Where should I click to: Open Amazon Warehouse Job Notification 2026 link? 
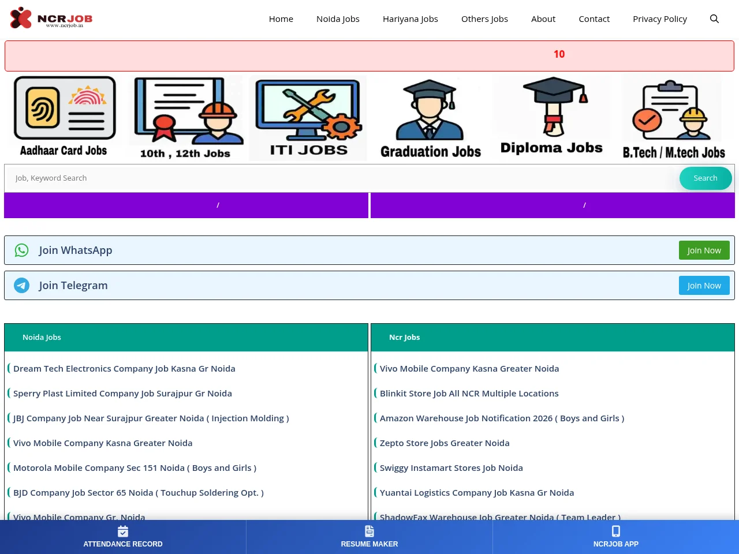(x=502, y=418)
